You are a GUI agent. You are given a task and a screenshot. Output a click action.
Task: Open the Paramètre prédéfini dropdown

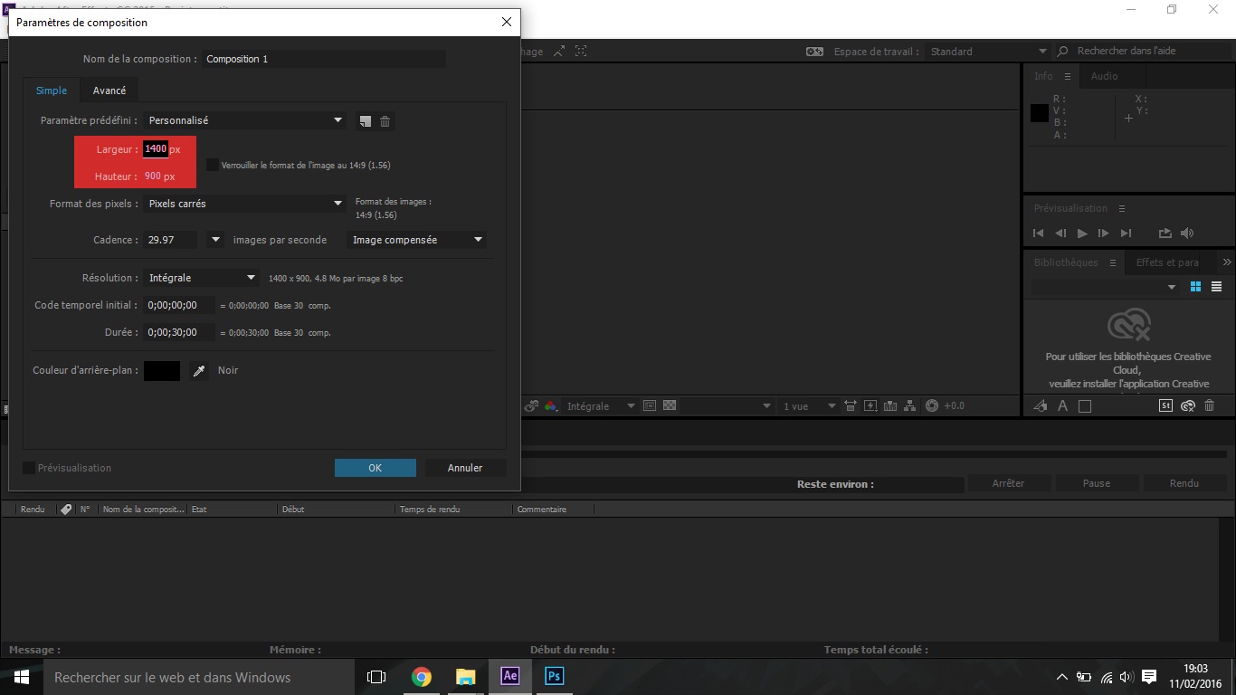point(246,120)
